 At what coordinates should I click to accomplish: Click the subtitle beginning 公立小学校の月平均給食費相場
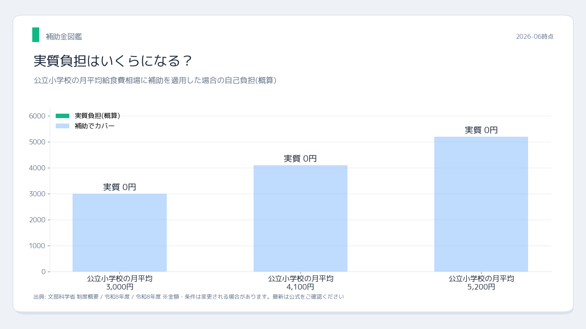point(155,80)
